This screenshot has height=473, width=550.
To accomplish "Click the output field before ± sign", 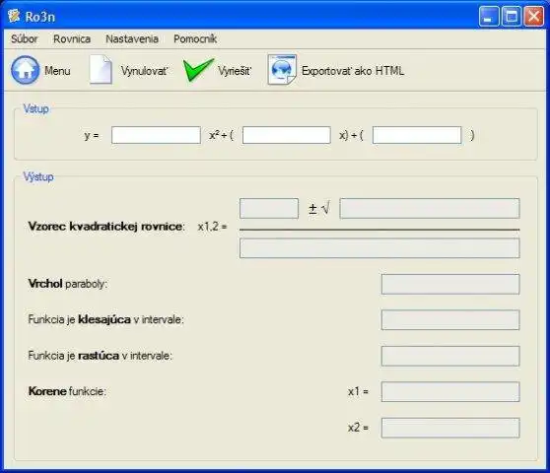I will click(269, 208).
